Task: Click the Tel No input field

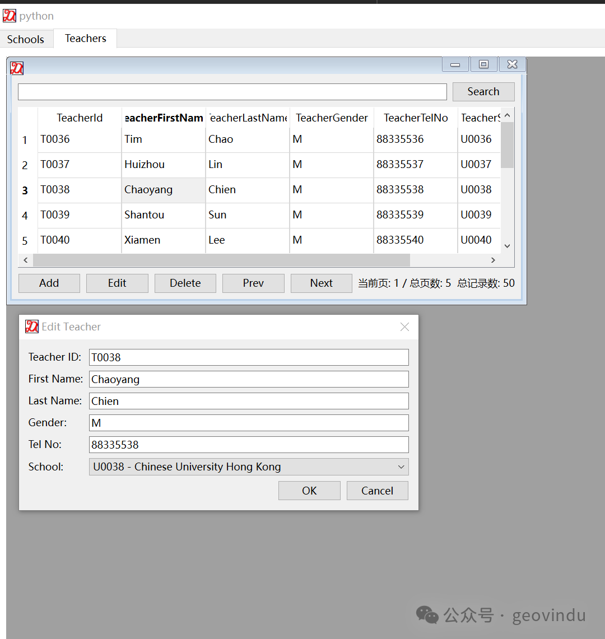Action: click(x=249, y=445)
